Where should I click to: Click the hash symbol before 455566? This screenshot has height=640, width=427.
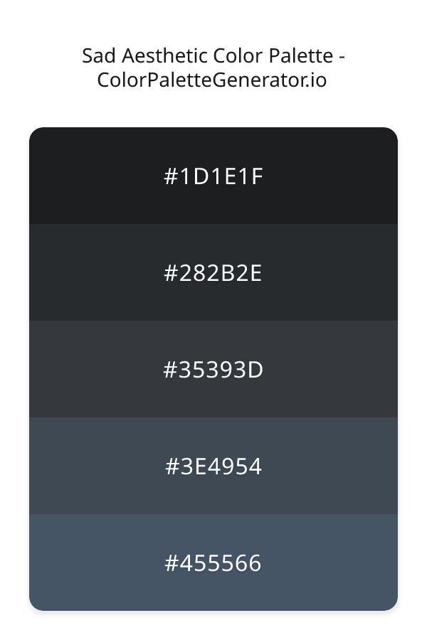(x=172, y=563)
